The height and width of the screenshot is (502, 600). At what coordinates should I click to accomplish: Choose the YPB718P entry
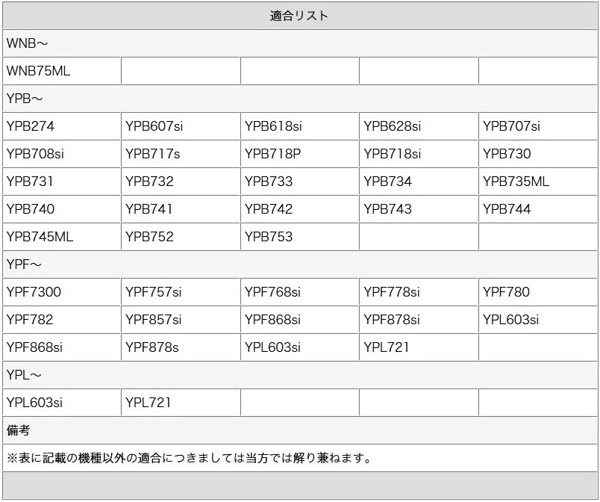[x=299, y=154]
